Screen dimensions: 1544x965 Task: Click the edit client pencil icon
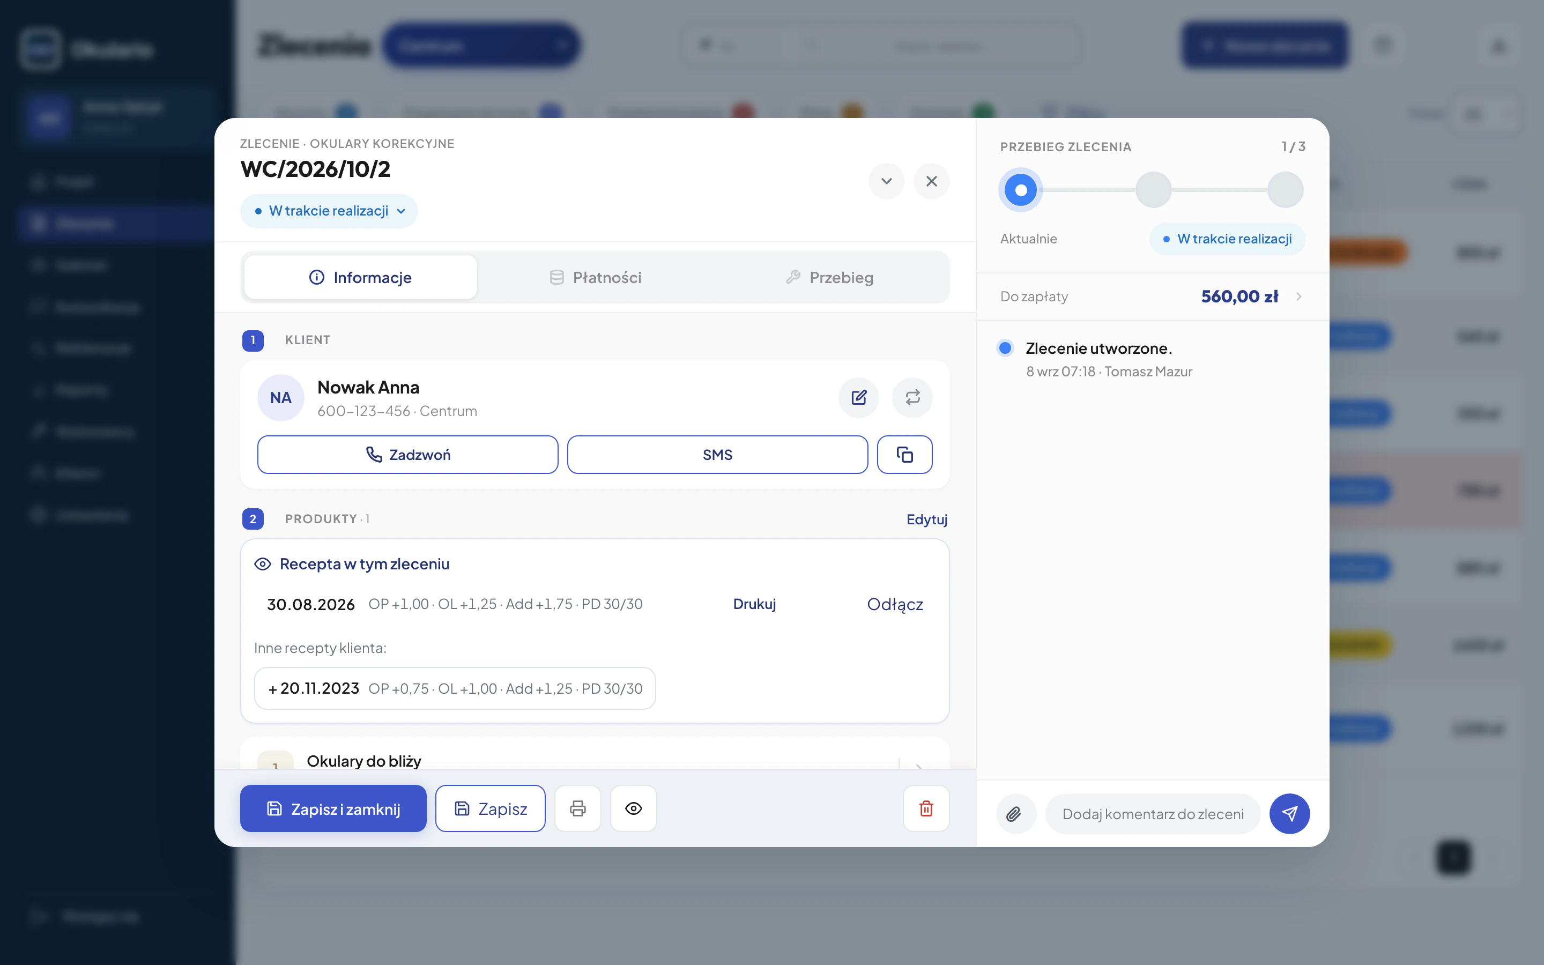click(x=859, y=398)
